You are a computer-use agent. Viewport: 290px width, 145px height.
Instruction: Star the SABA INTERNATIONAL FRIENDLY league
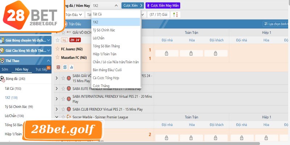[x=63, y=99]
